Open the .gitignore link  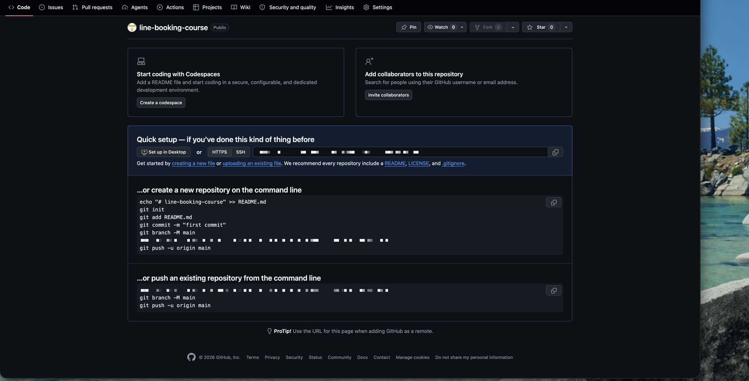pos(453,163)
